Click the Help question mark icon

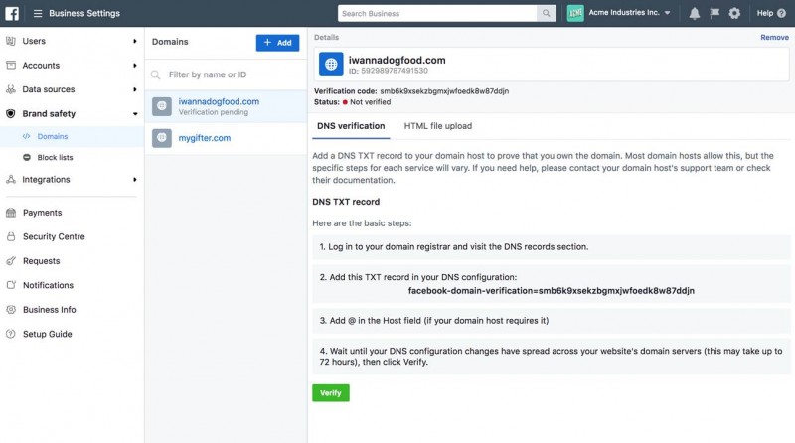click(781, 13)
